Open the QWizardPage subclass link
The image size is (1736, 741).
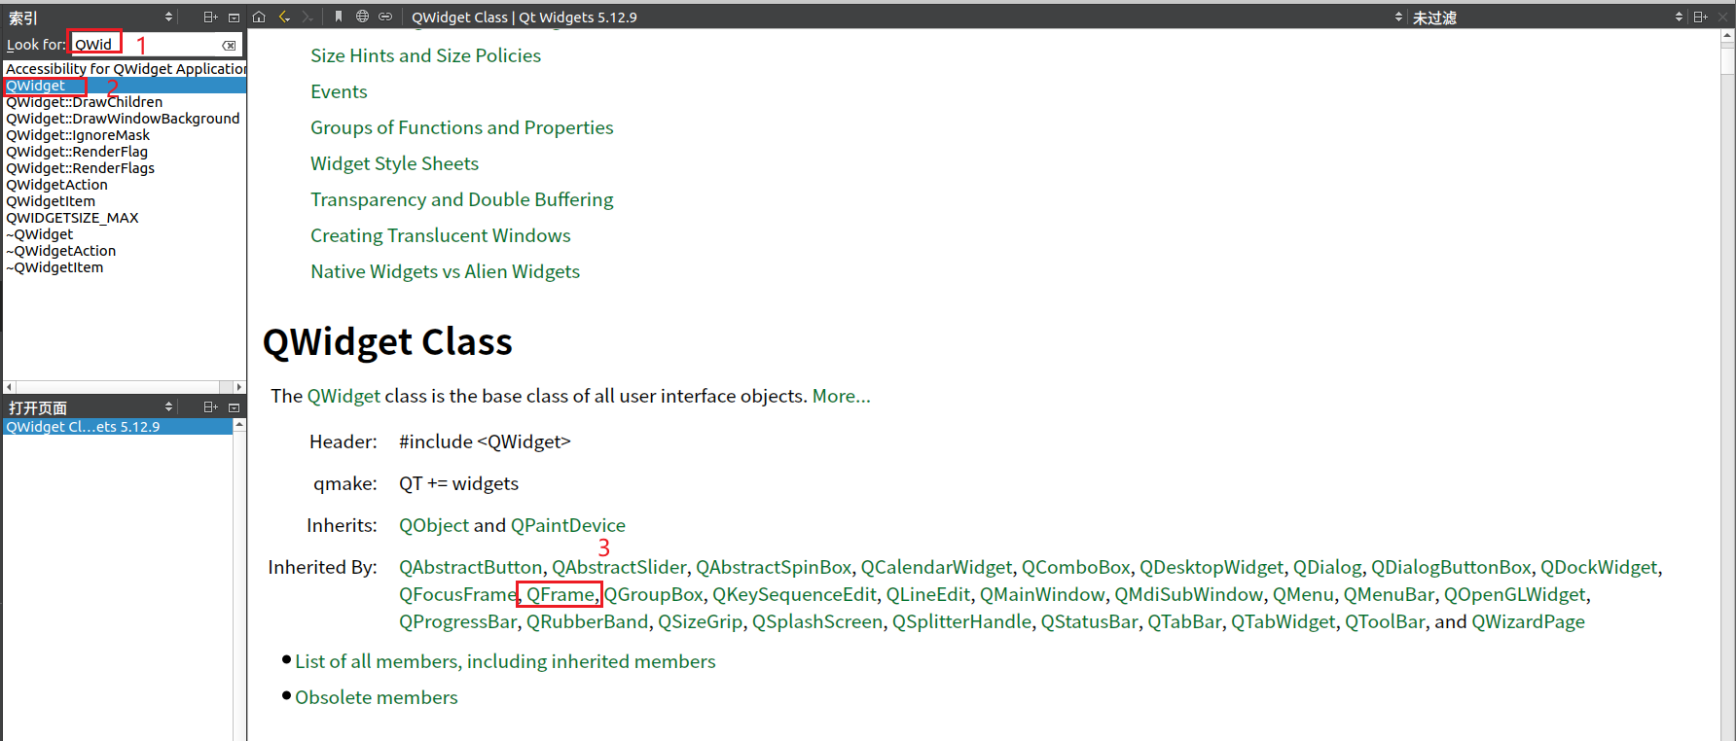click(1528, 621)
